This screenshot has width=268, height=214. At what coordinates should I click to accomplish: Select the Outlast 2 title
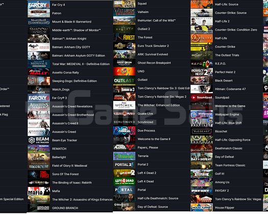coord(144,29)
